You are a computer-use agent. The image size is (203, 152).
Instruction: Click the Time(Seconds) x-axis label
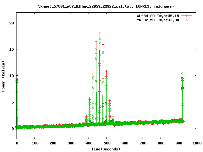pyautogui.click(x=106, y=149)
